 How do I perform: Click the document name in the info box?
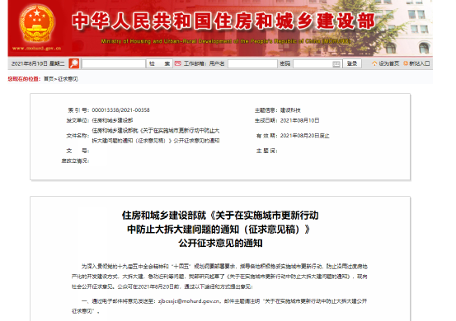click(156, 136)
